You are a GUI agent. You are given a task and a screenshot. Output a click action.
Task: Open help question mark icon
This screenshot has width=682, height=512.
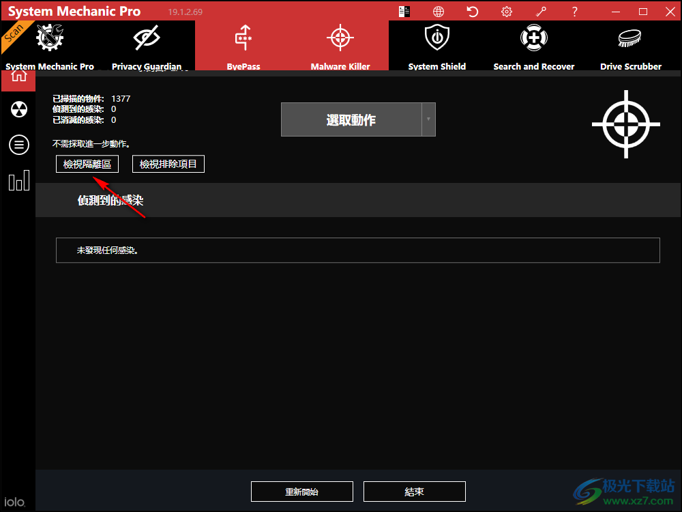[x=574, y=12]
